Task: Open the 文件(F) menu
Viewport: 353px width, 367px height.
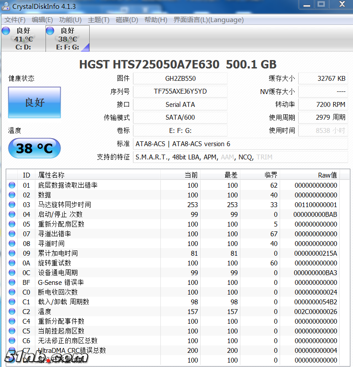Action: coord(15,20)
